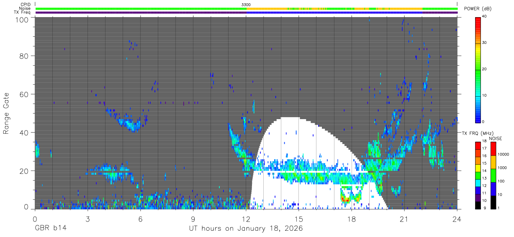
Task: Click the x-axis tick label '6'
Action: [x=140, y=219]
